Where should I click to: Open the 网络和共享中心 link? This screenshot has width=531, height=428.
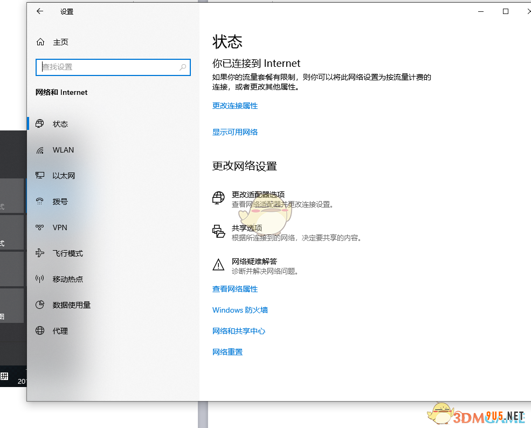click(239, 331)
